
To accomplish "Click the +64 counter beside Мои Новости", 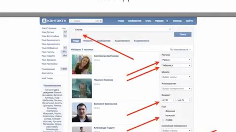I will (x=65, y=55).
